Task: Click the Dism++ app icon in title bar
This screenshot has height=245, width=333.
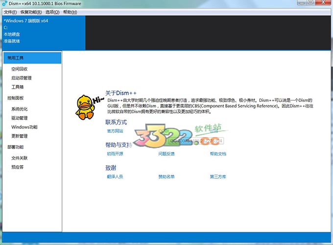Action: 5,3
